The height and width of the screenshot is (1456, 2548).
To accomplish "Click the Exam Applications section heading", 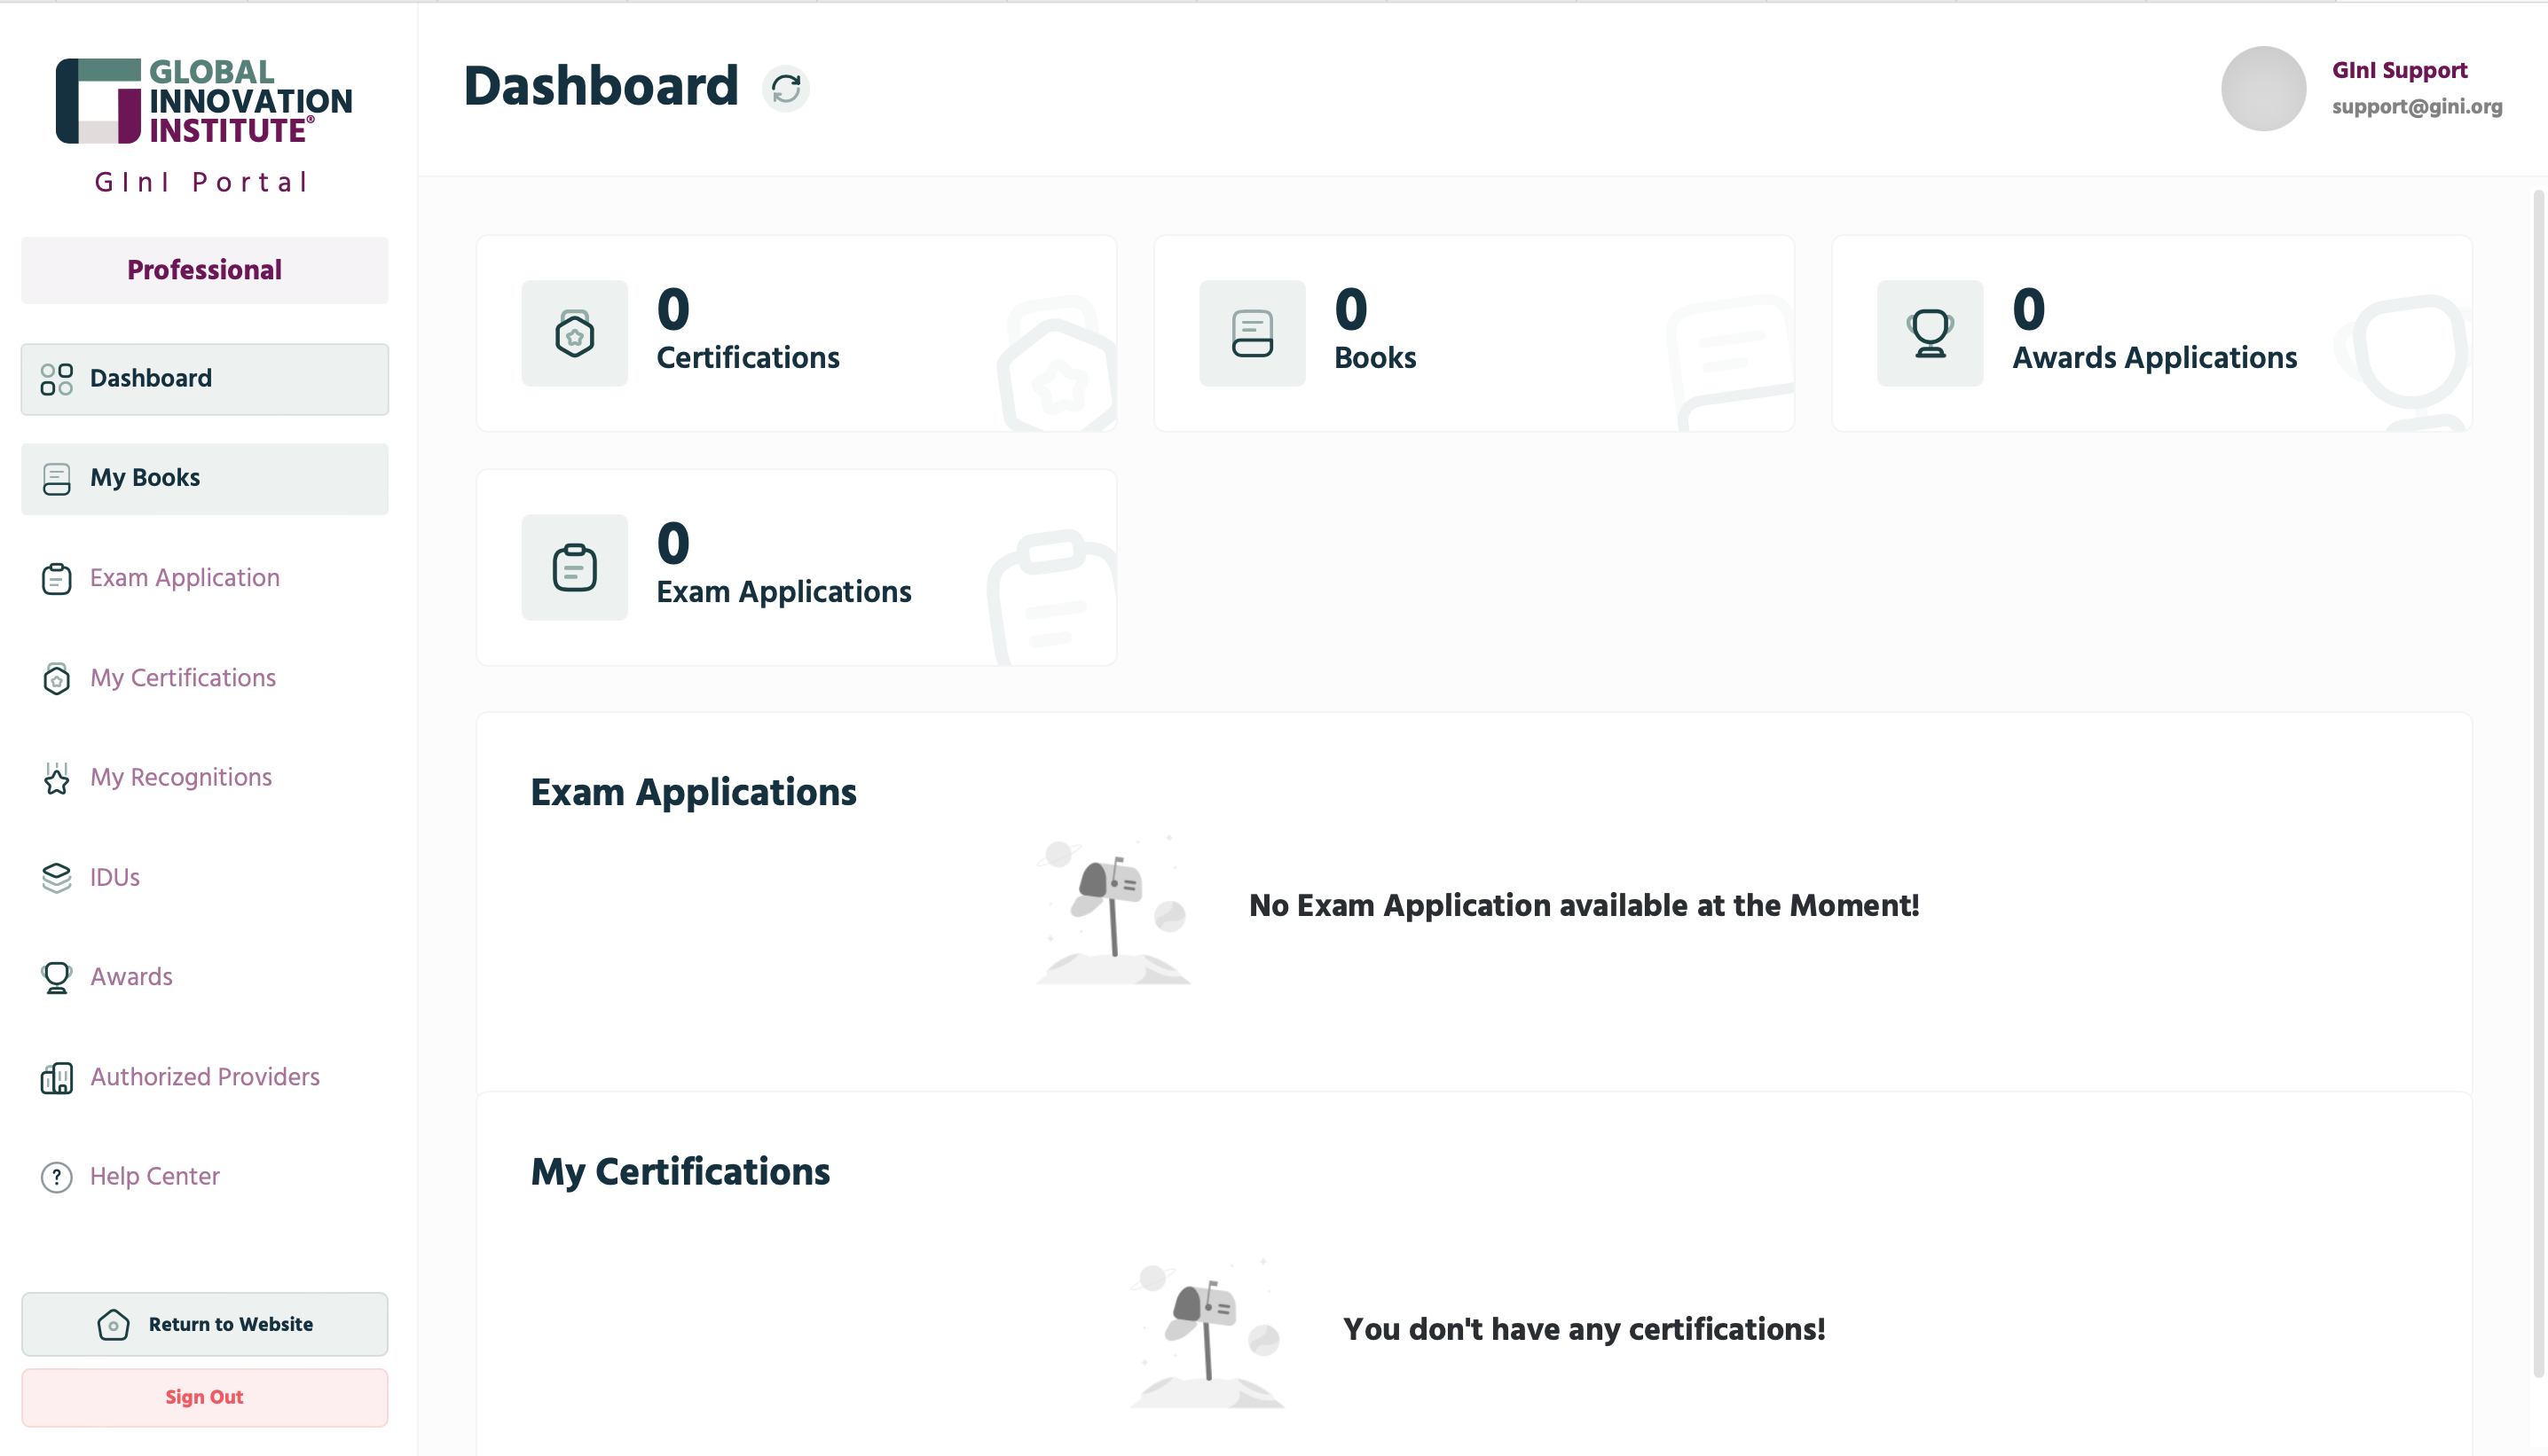I will tap(693, 793).
